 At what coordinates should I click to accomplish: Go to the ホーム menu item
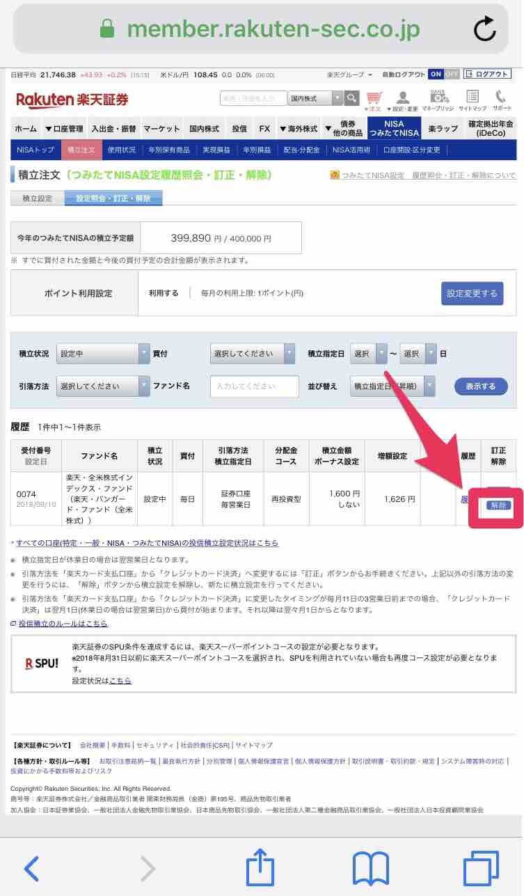click(x=26, y=129)
